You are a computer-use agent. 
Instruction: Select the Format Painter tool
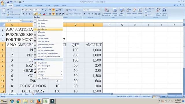(14, 15)
